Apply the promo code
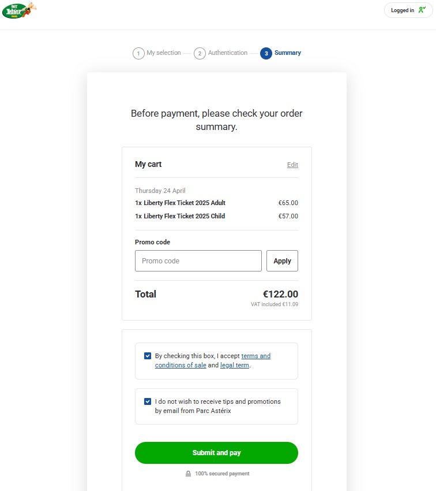This screenshot has width=436, height=491. pyautogui.click(x=282, y=261)
